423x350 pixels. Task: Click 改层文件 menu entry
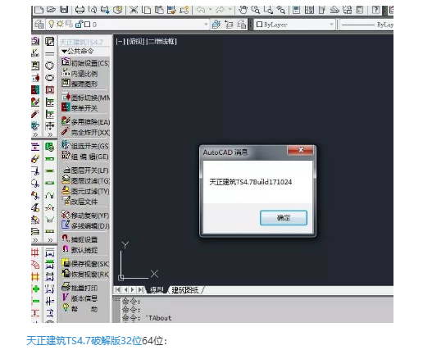coord(80,202)
